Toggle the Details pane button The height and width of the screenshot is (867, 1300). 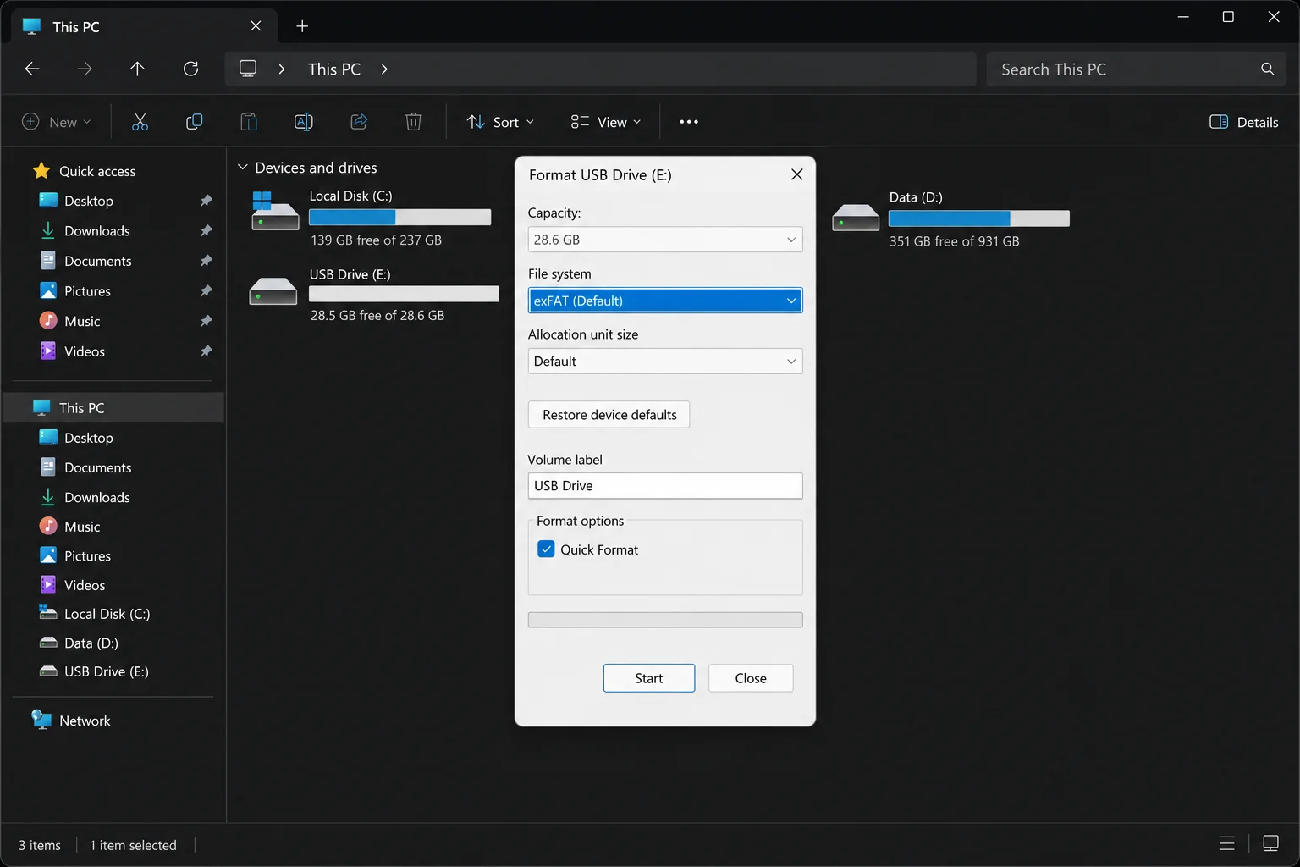(x=1243, y=122)
